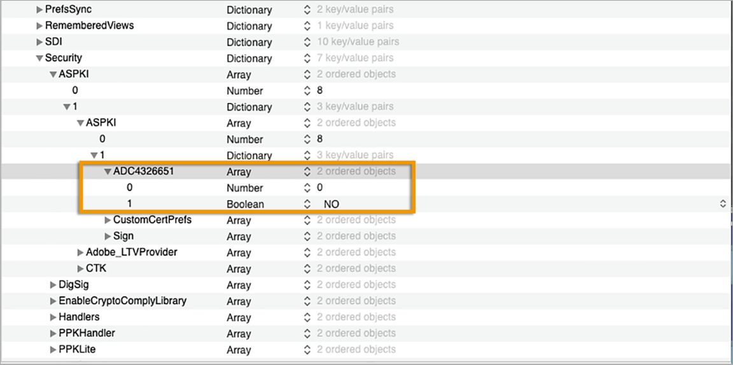Expand the Handlers array
The width and height of the screenshot is (733, 365).
[53, 317]
